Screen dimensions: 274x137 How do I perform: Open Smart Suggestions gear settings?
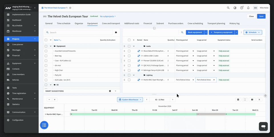click(110, 91)
